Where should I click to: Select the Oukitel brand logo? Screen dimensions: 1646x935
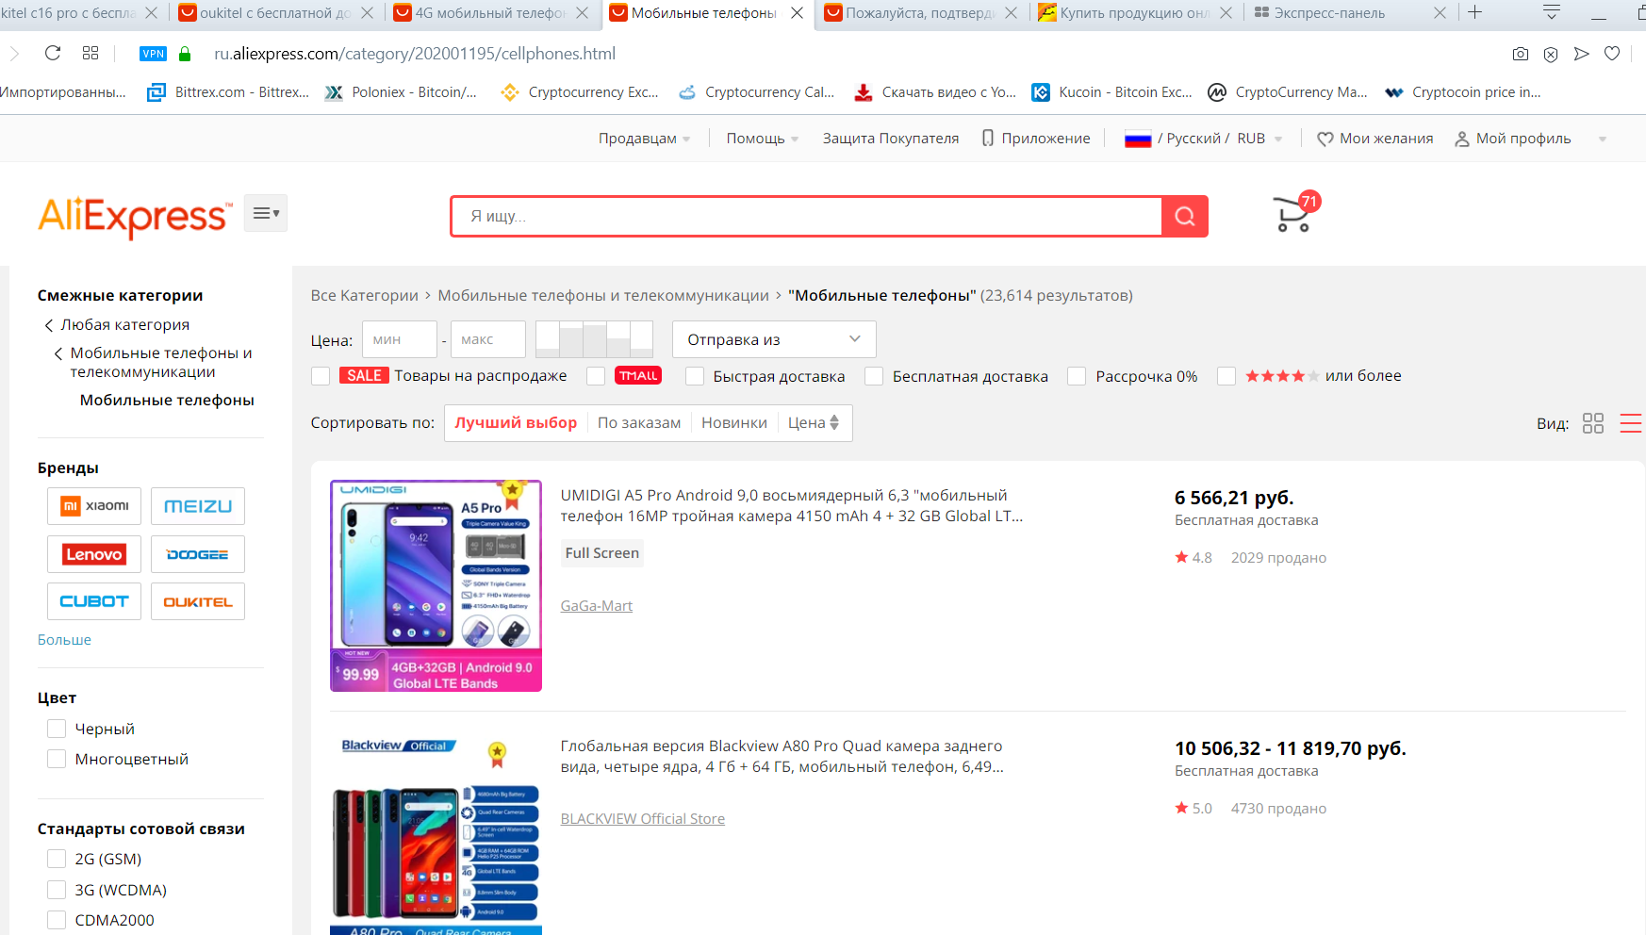point(198,601)
